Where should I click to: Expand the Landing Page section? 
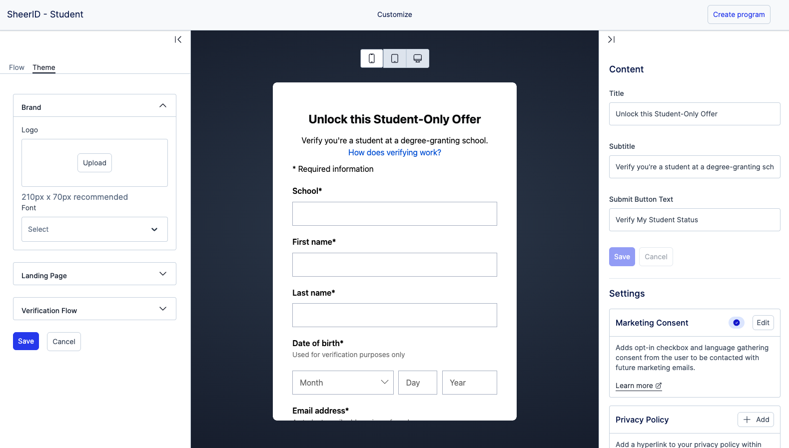coord(163,274)
